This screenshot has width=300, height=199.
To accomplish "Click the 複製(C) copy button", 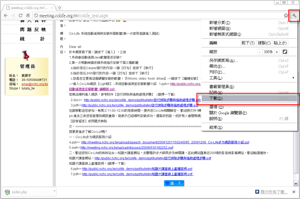I will point(264,43).
